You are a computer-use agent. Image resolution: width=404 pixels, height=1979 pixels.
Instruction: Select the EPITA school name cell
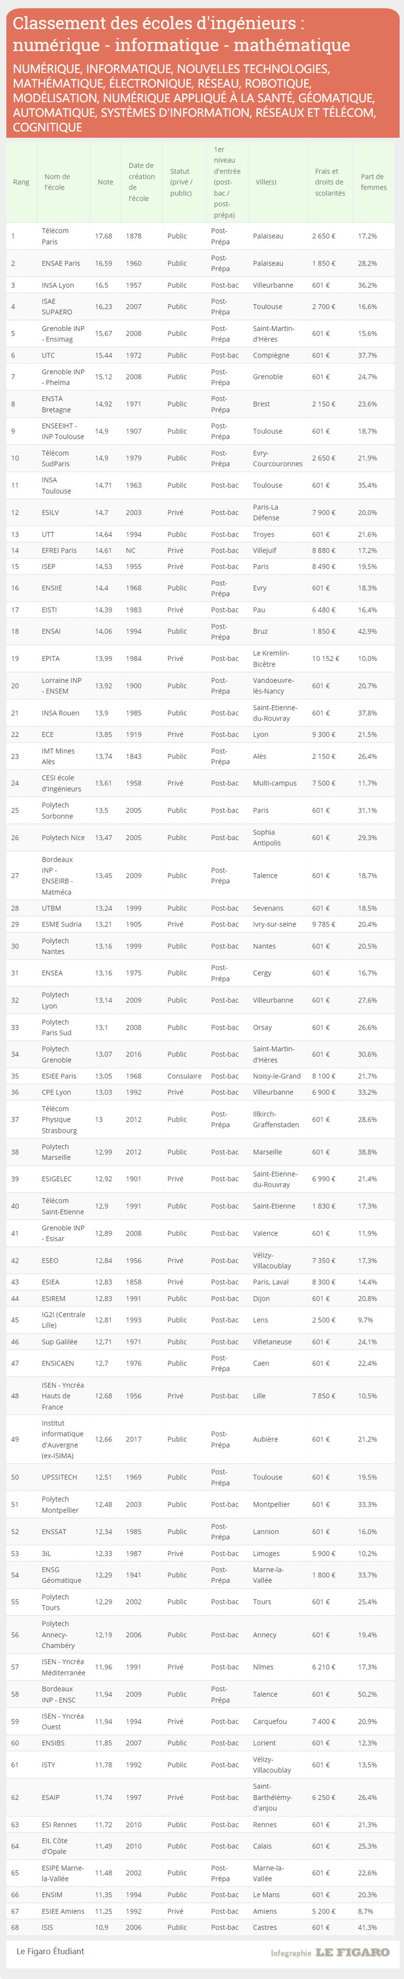tap(50, 658)
